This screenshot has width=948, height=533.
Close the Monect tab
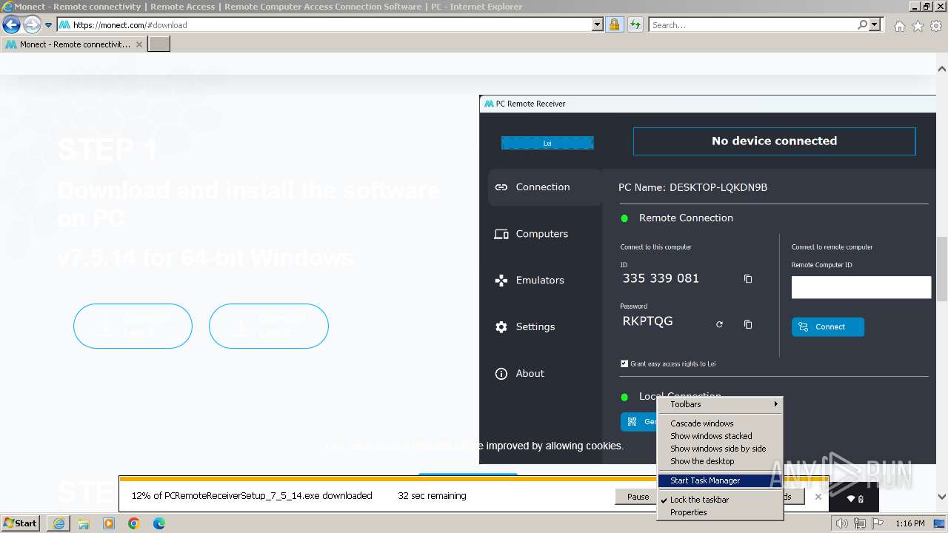point(139,44)
